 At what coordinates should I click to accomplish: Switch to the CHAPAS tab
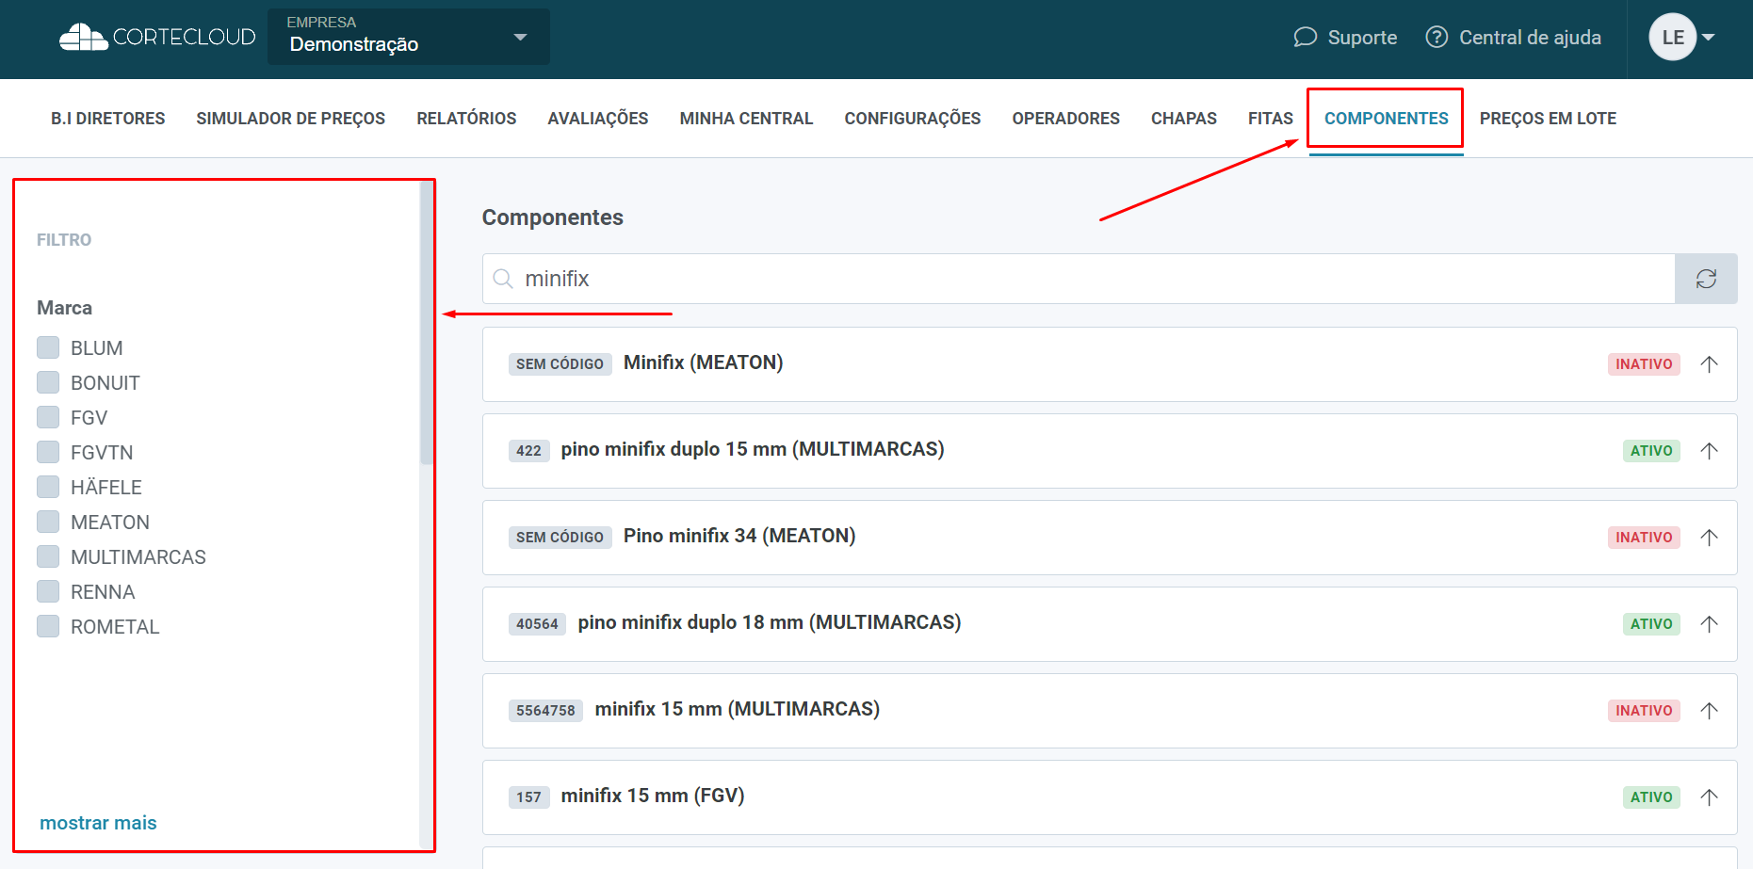tap(1183, 119)
